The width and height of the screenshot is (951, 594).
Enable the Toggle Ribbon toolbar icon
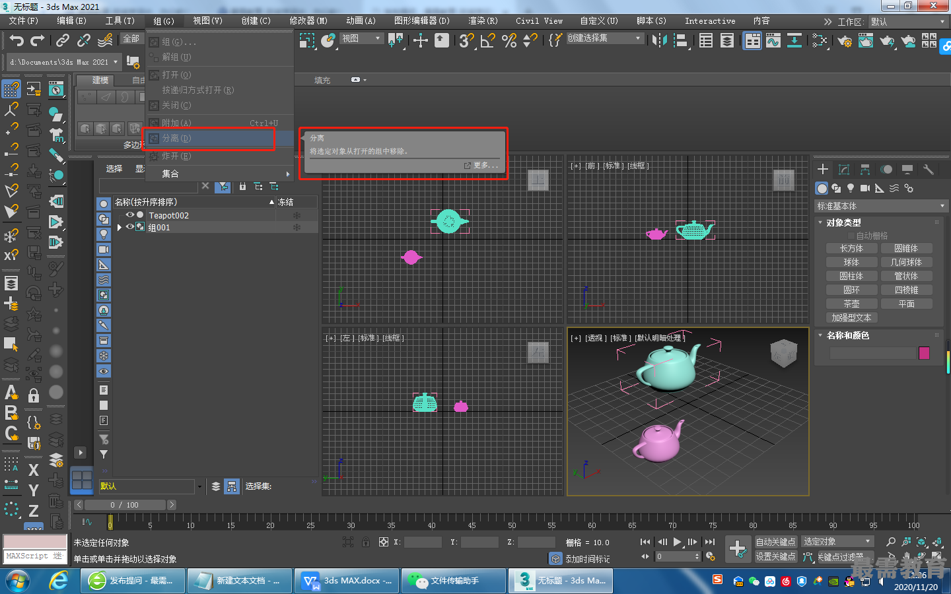[752, 41]
